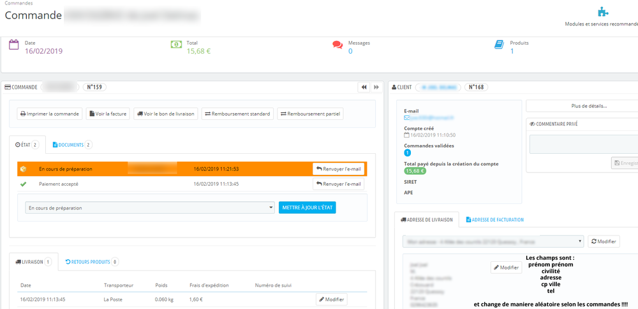Click the blue Produits book icon
Image resolution: width=638 pixels, height=309 pixels.
click(500, 45)
